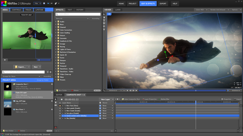Hide the Sun glow grade layer
The image size is (243, 136).
coord(60,113)
